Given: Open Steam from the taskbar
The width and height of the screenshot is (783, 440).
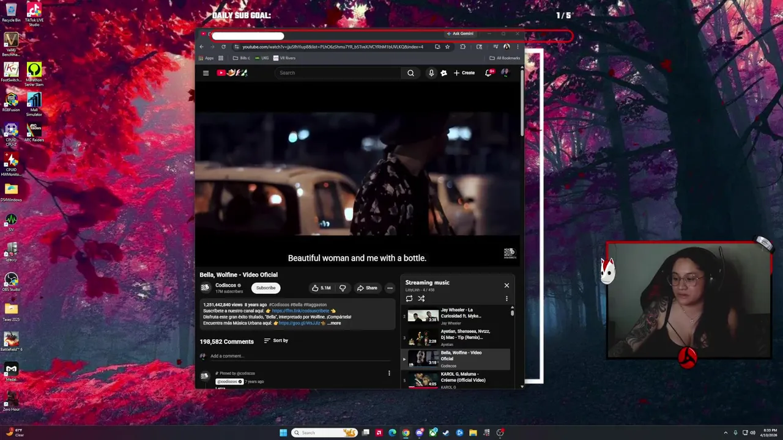Looking at the screenshot, I should coord(446,433).
